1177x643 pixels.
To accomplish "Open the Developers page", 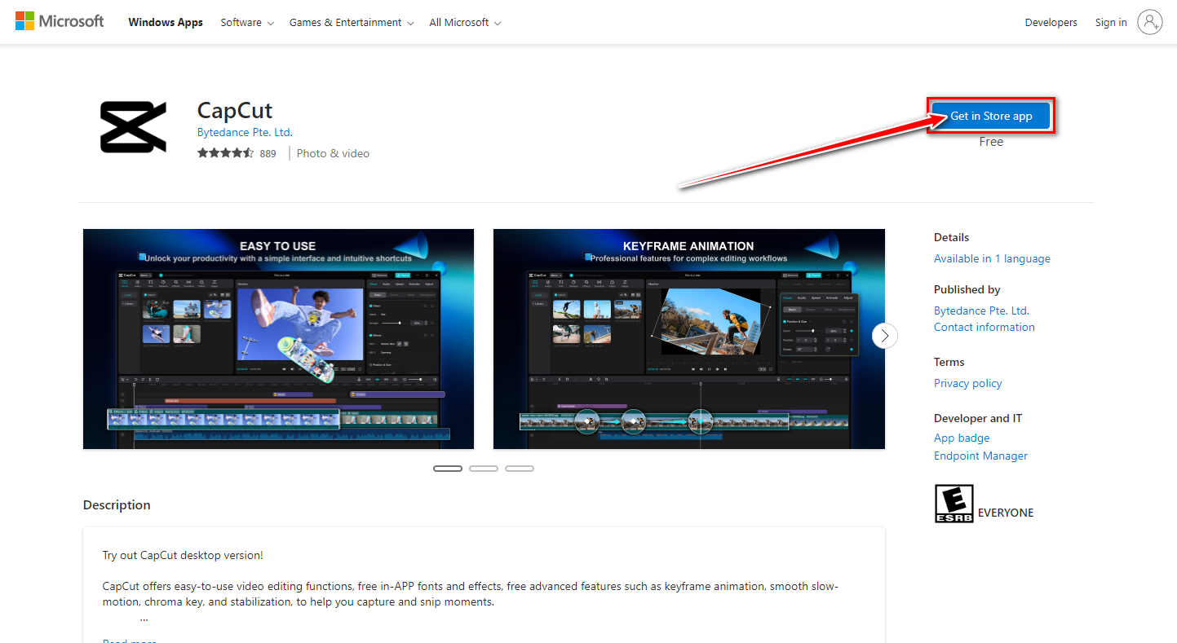I will (1051, 23).
